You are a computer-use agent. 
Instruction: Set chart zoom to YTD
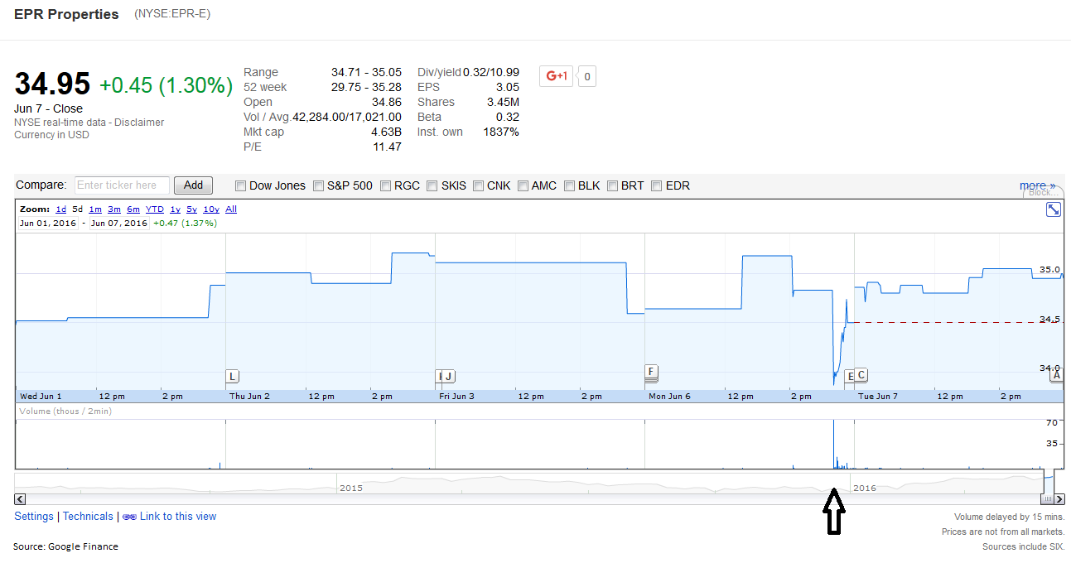(155, 209)
